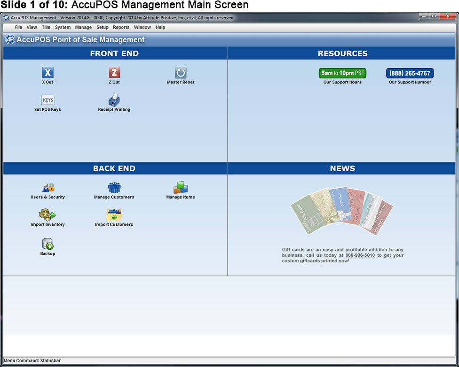Open the X Out icon

point(47,72)
